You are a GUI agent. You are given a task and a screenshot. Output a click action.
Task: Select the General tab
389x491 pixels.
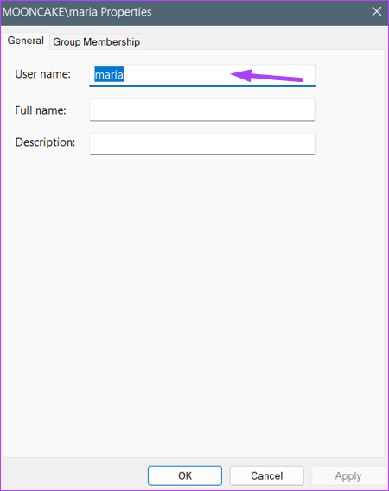pos(25,41)
